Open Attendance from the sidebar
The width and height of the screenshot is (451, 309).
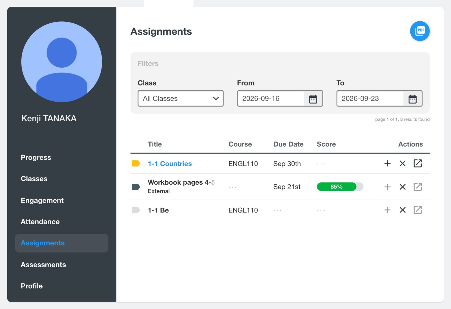point(40,222)
